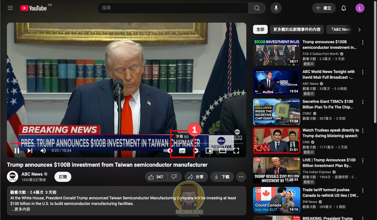The width and height of the screenshot is (377, 220).
Task: Open LIVE Trump Announces $100 Billion title
Action: [x=329, y=163]
